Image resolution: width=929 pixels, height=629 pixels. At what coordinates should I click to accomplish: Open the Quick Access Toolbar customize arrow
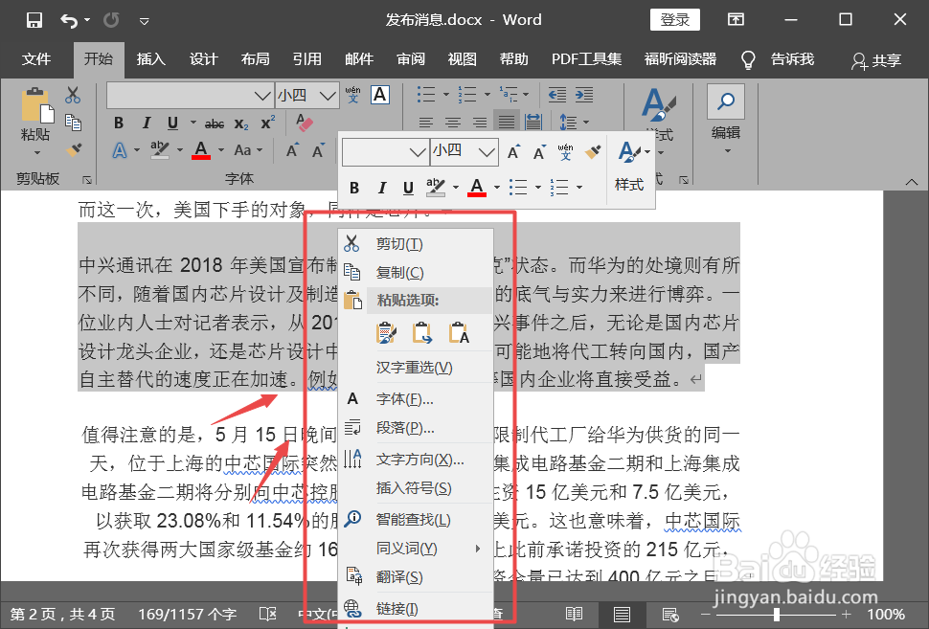point(144,21)
